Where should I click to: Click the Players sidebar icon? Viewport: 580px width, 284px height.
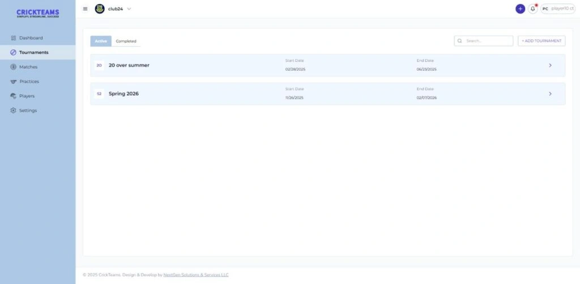[x=14, y=96]
